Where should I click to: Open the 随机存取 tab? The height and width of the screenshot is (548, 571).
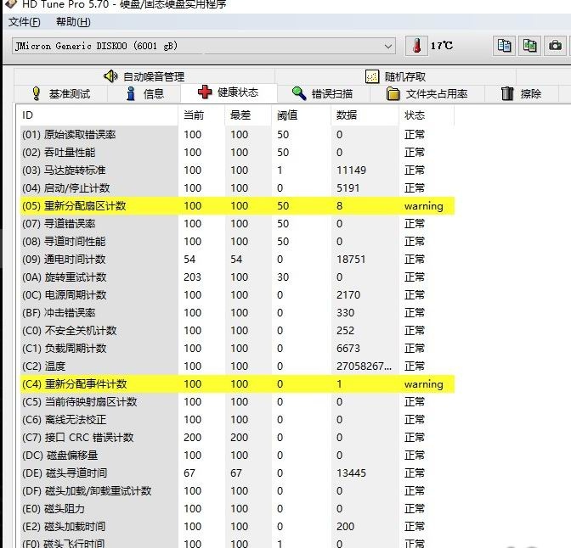(396, 76)
